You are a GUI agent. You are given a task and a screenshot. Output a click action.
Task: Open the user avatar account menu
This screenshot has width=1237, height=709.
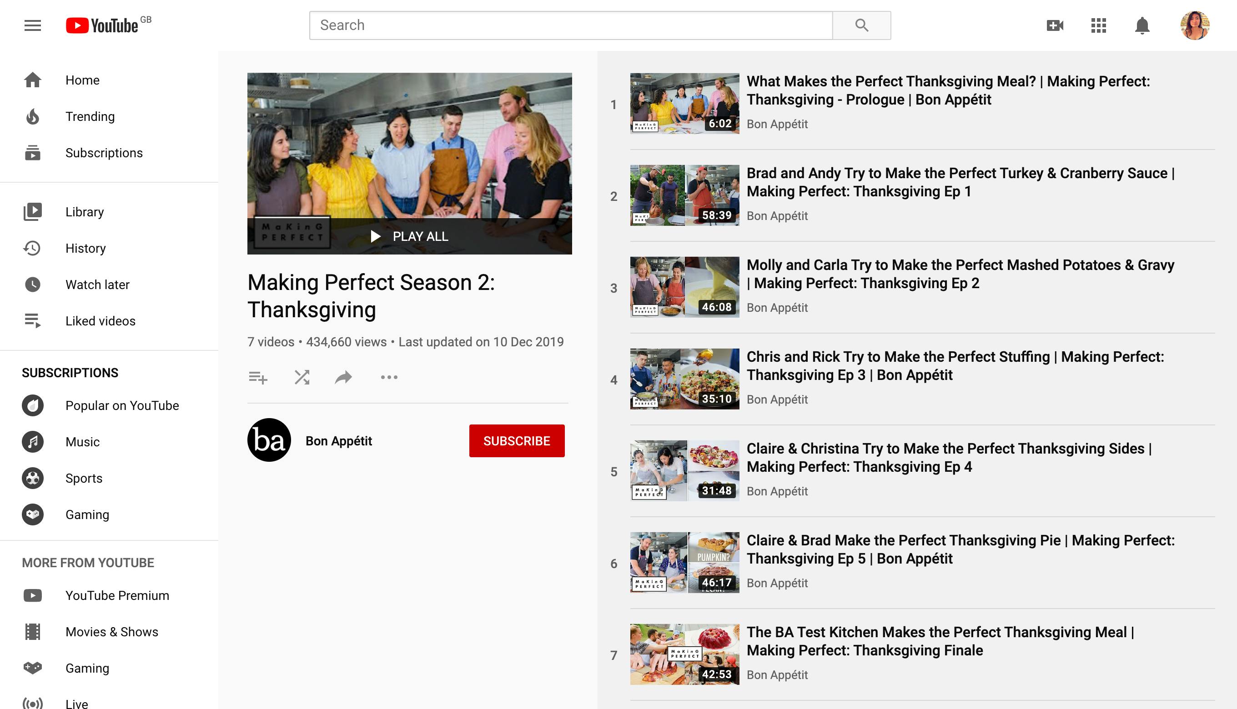1195,25
